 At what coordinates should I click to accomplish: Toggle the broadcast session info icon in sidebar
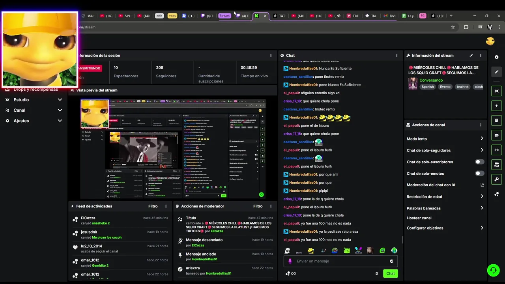pyautogui.click(x=496, y=150)
